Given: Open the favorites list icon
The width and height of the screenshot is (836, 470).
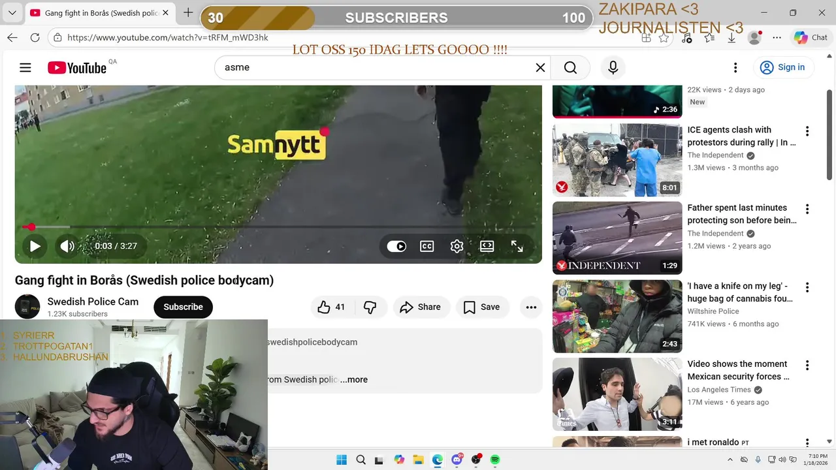Looking at the screenshot, I should pyautogui.click(x=709, y=38).
